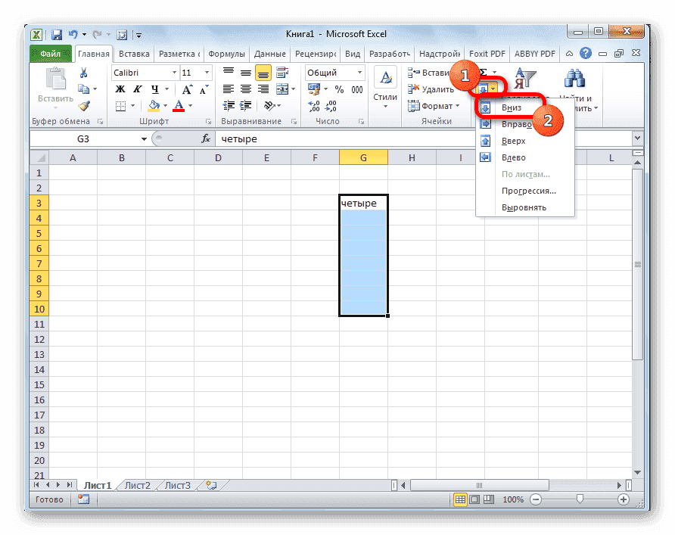
Task: Open the number format combo showing Общий
Action: tap(334, 73)
